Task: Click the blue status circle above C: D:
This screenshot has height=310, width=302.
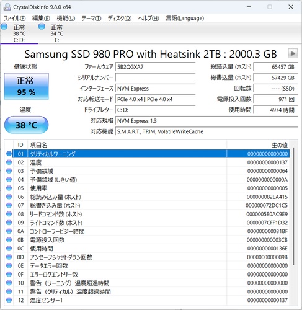Action: 4,27
